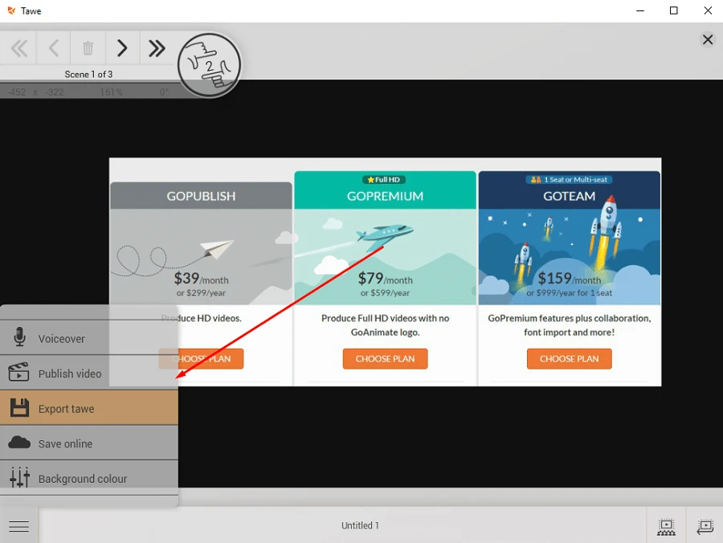Click the cloud Save online icon
Viewport: 723px width, 543px height.
19,443
